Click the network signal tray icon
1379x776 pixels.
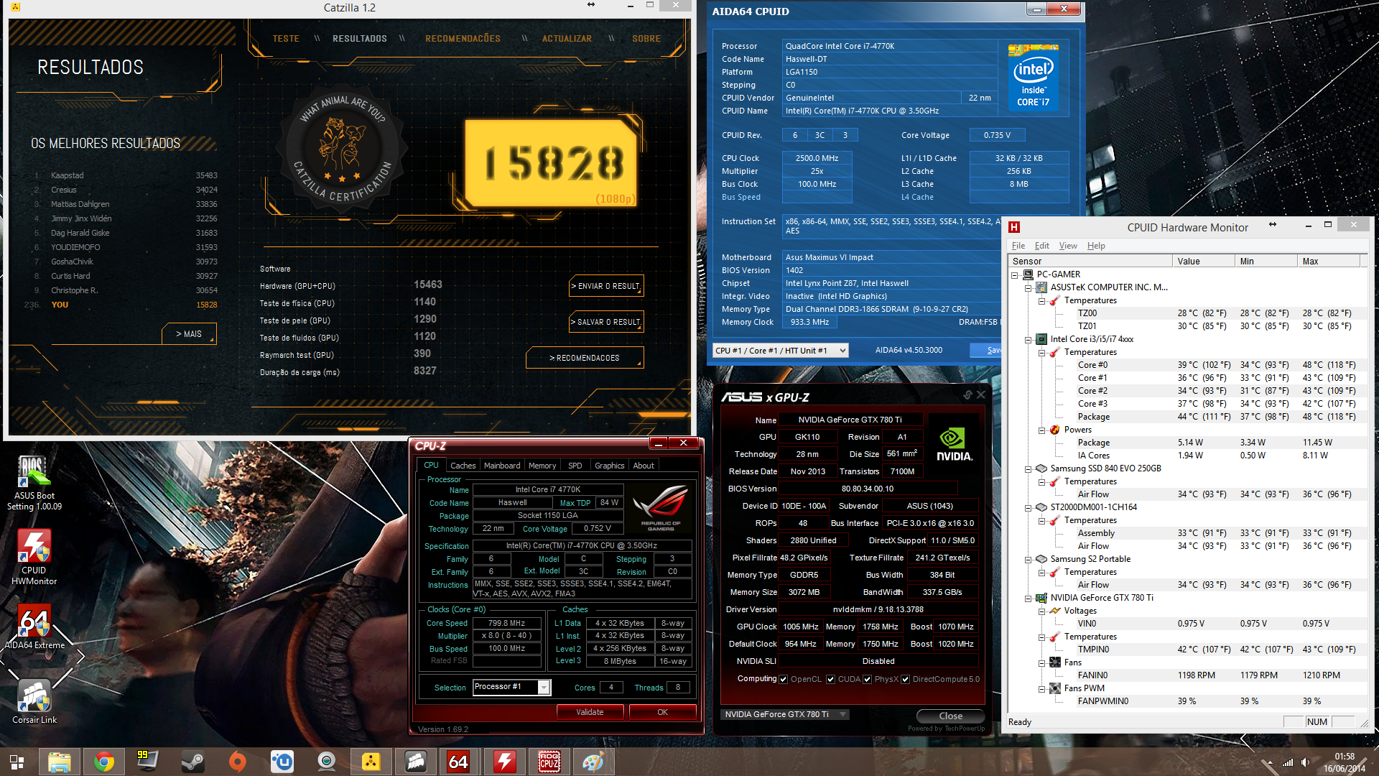(1287, 762)
